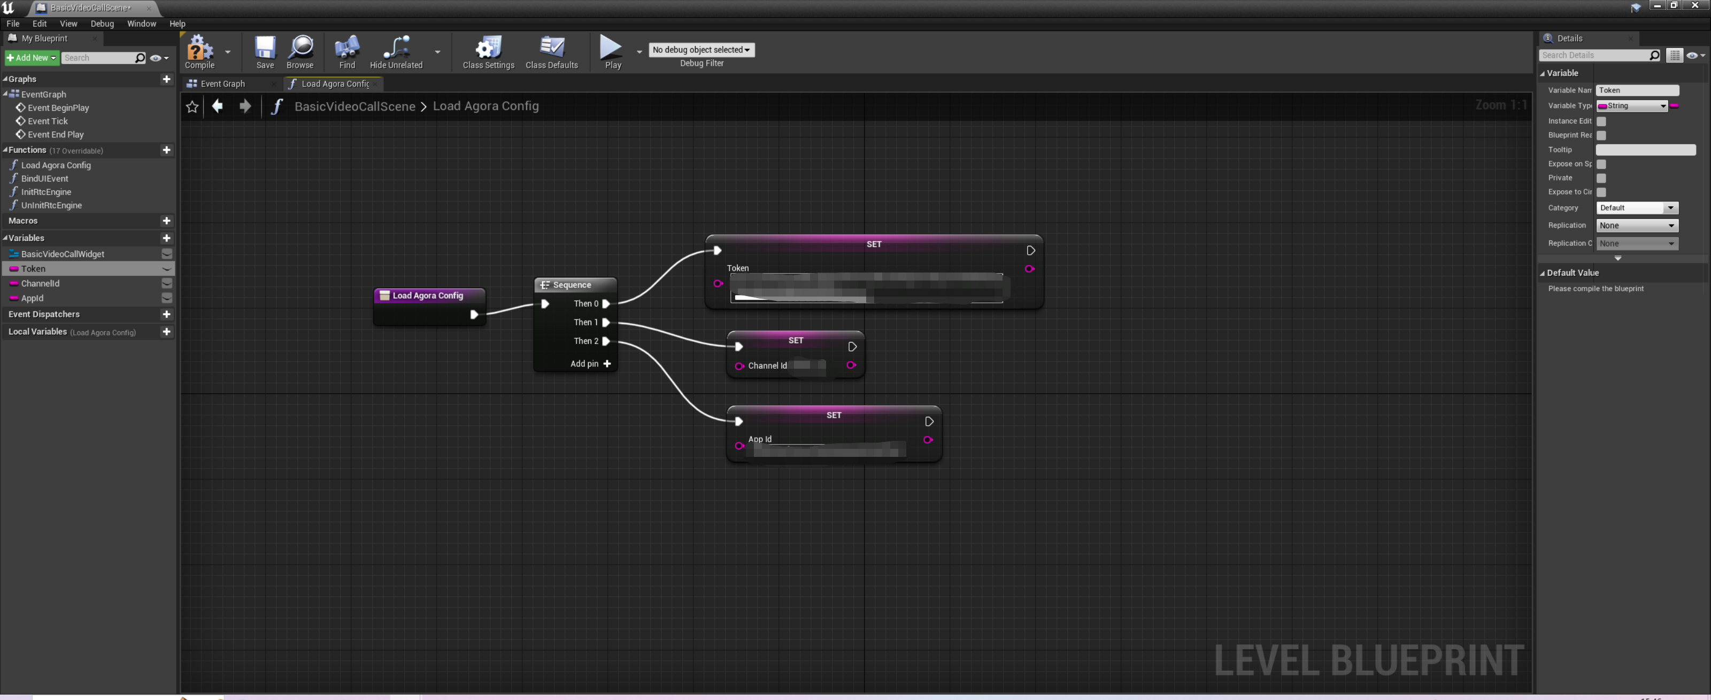
Task: Save the blueprint
Action: 265,52
